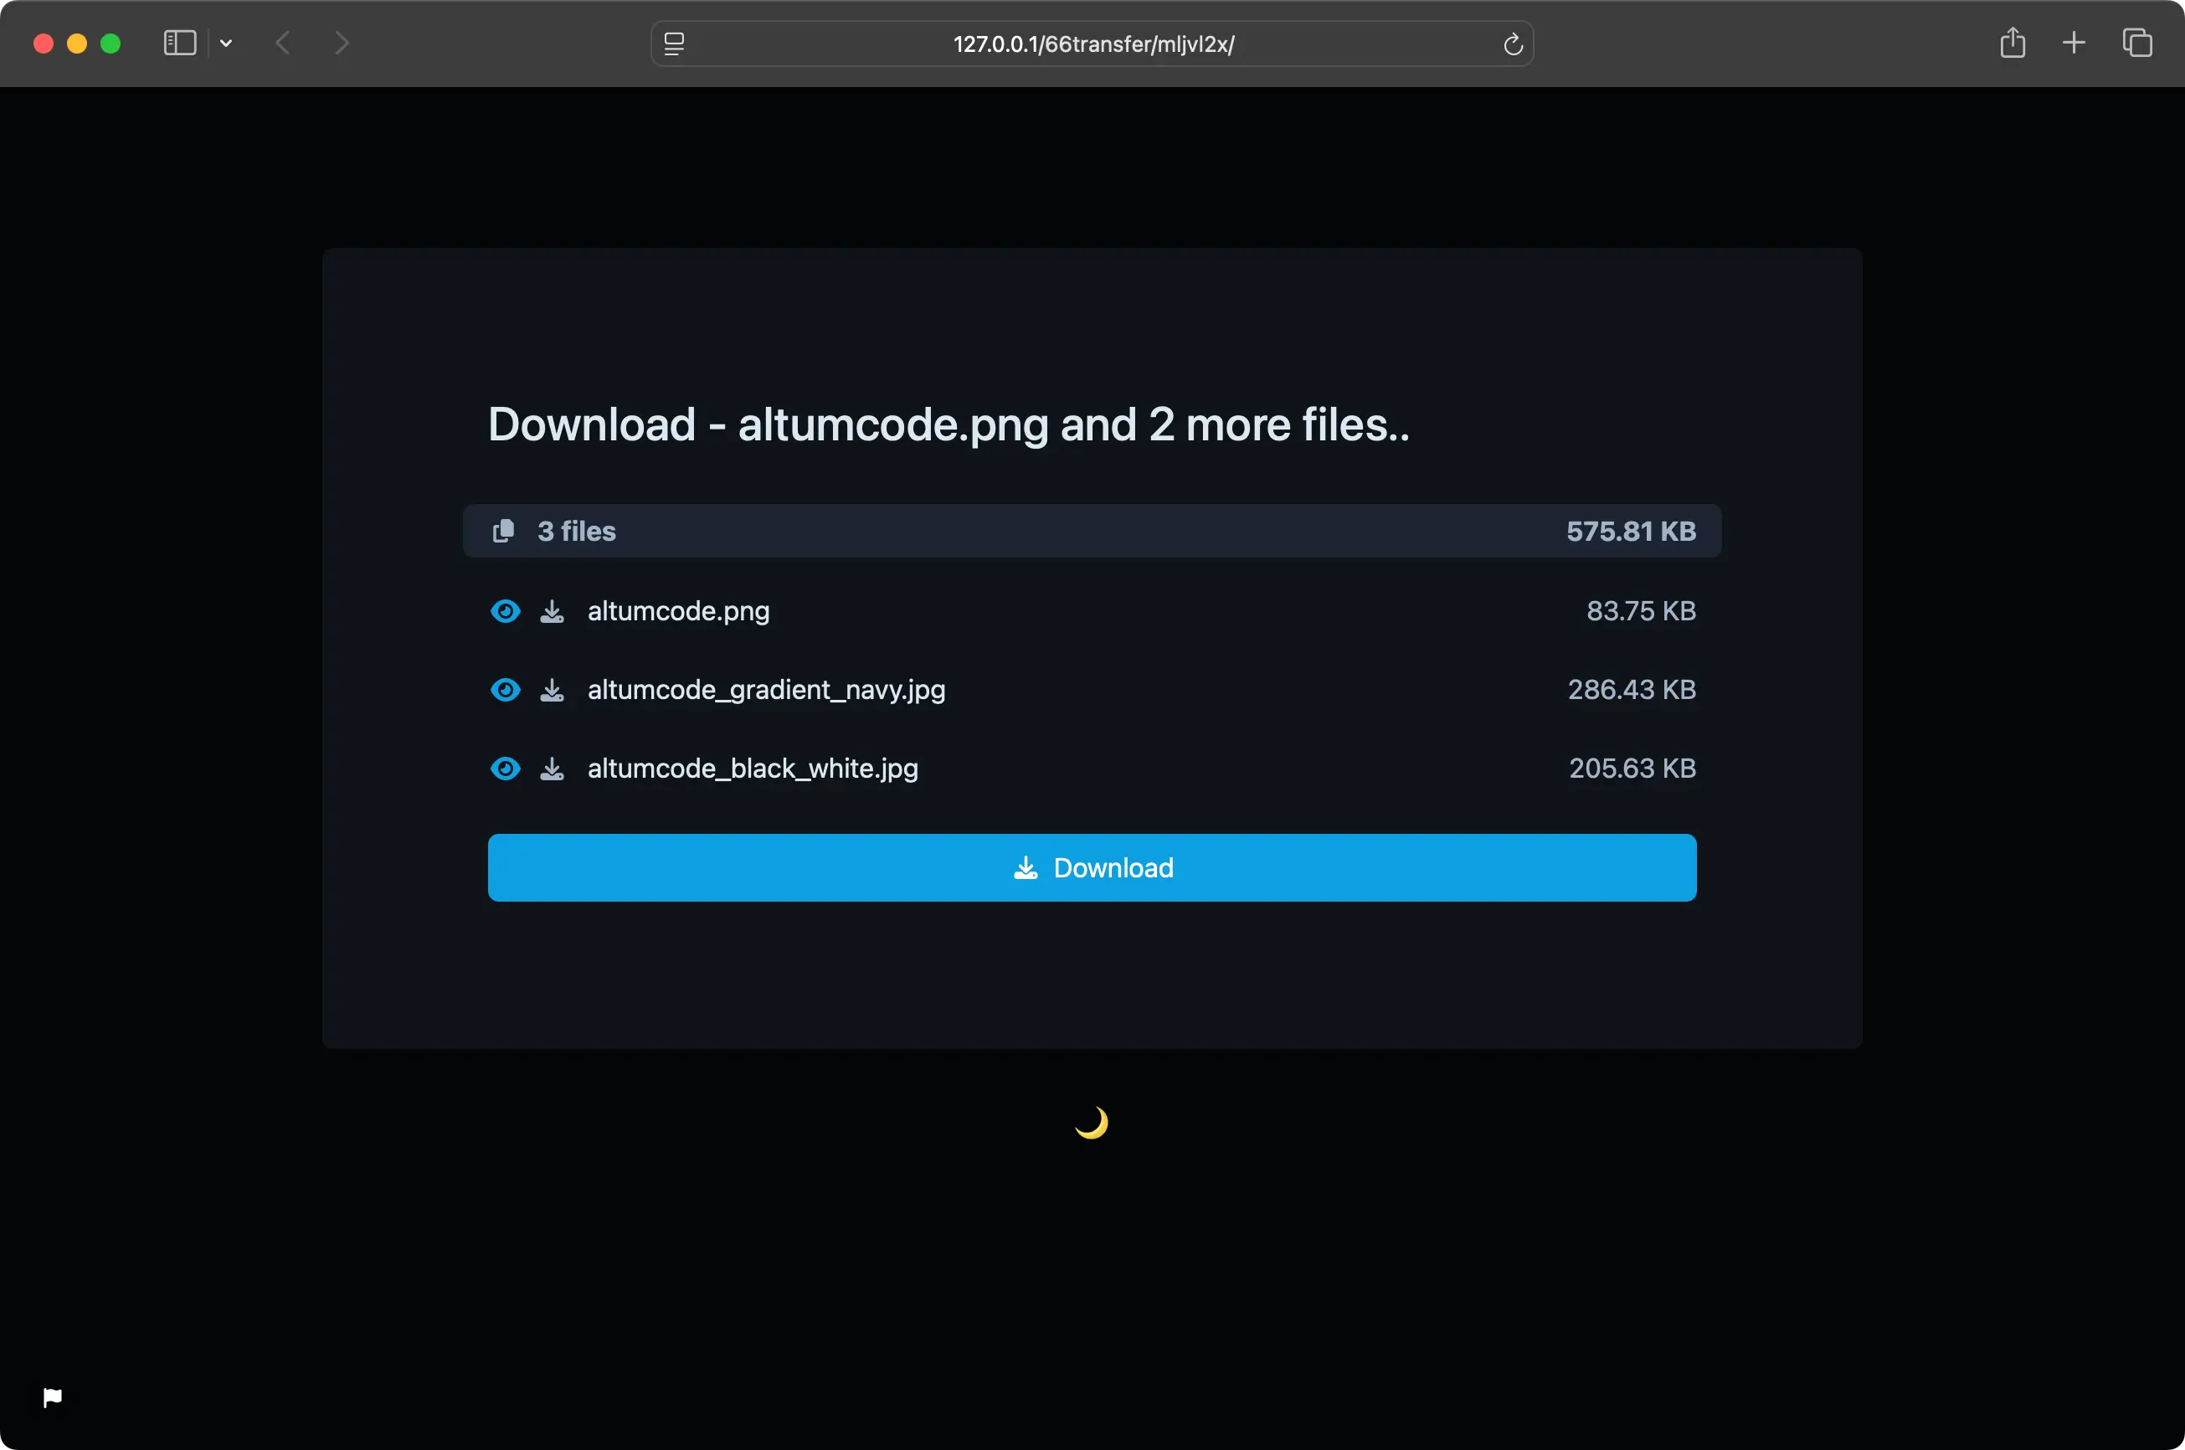
Task: Toggle the Safari sidebar
Action: tap(178, 43)
